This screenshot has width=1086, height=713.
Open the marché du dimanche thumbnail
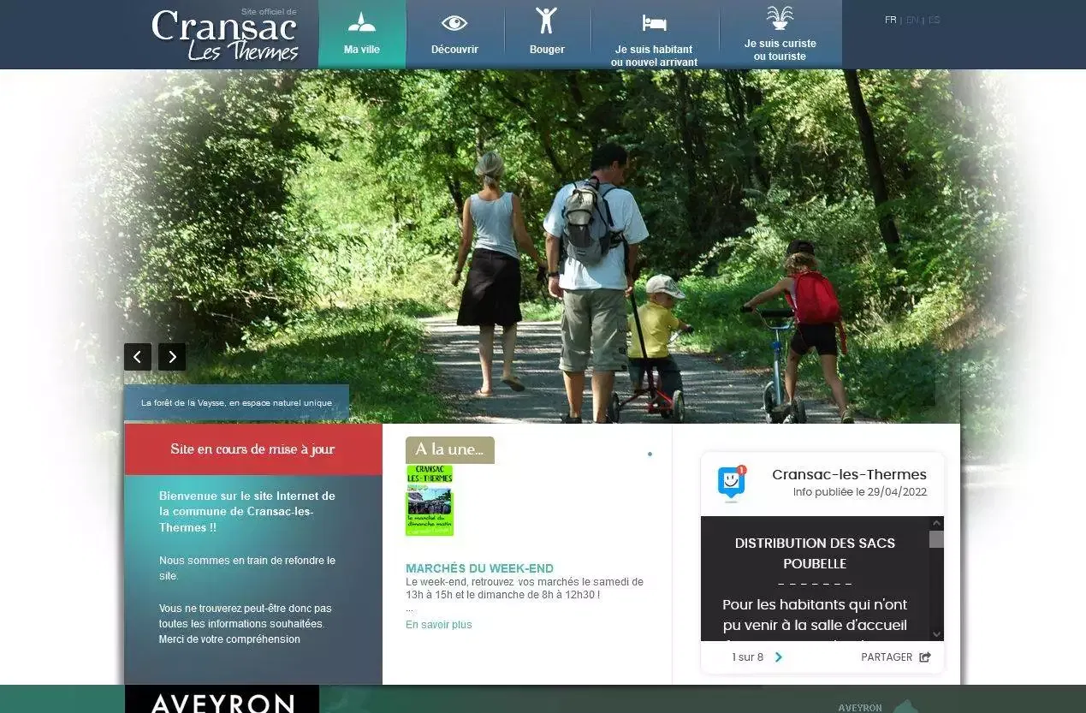(x=430, y=501)
